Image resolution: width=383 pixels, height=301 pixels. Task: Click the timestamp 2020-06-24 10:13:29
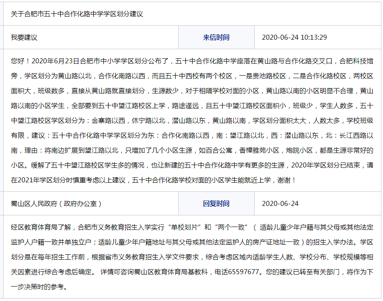[x=294, y=38]
